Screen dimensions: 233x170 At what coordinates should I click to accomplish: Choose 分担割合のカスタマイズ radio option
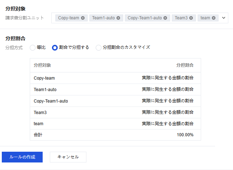[99, 47]
